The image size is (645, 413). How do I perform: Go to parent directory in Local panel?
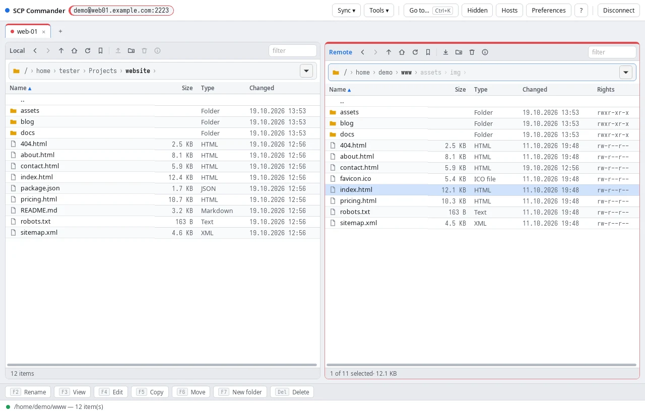[61, 50]
